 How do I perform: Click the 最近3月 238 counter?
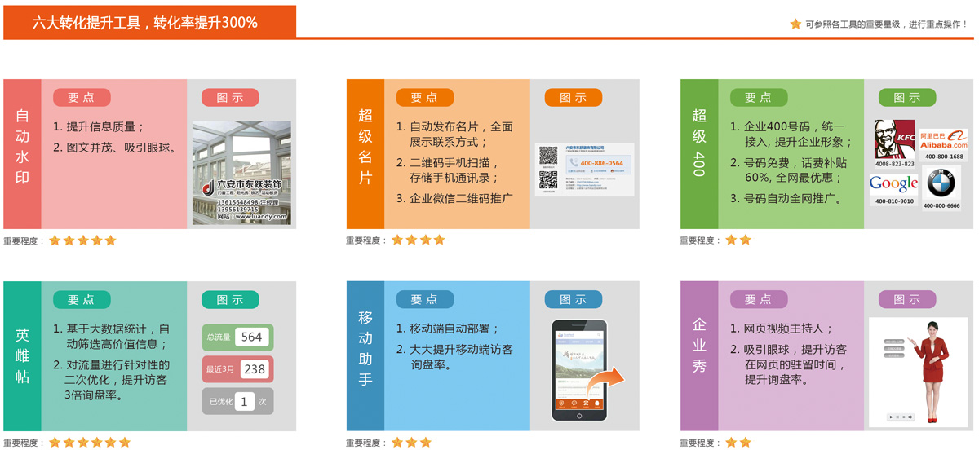[x=237, y=368]
